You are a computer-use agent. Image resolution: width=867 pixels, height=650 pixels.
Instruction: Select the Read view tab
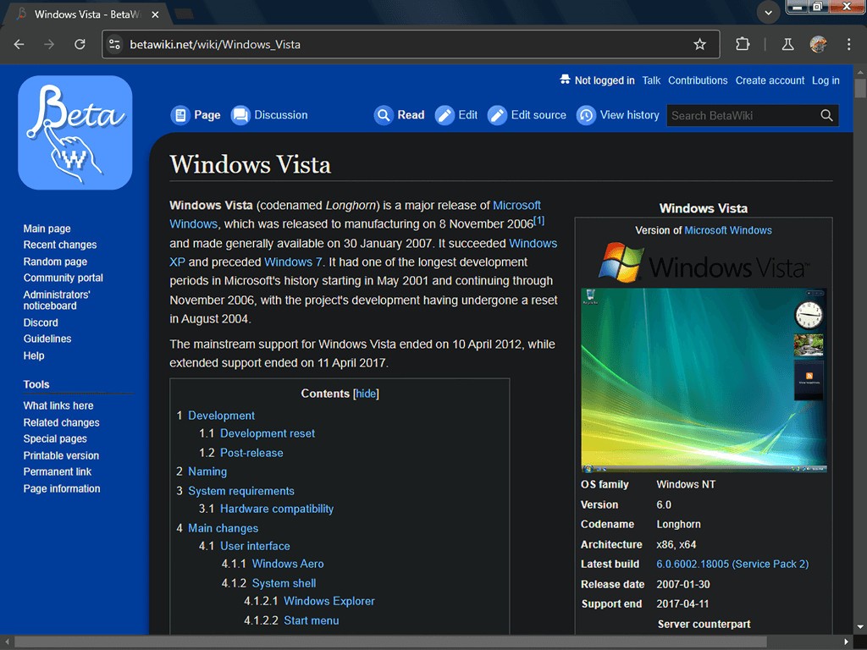[411, 115]
